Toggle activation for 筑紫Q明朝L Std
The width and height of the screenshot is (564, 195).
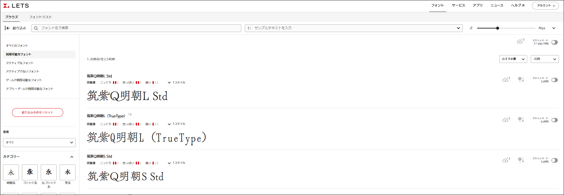554,80
